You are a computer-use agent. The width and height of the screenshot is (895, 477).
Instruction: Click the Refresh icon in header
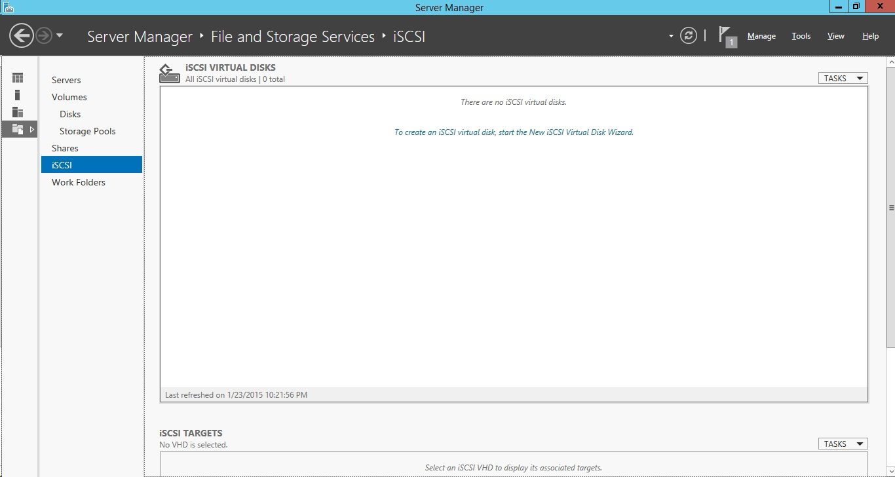tap(688, 35)
